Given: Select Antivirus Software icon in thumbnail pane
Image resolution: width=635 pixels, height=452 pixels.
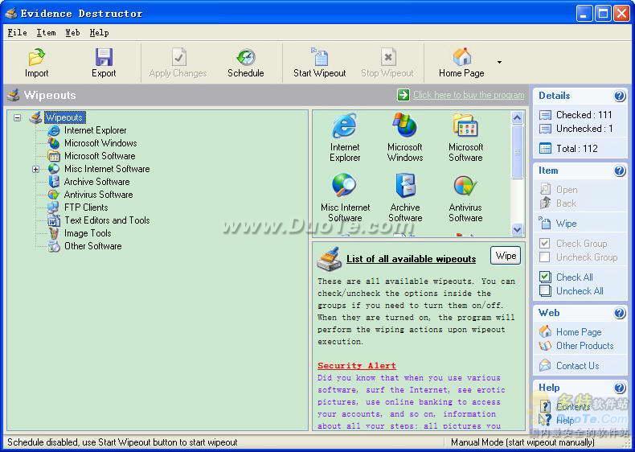Looking at the screenshot, I should click(465, 187).
